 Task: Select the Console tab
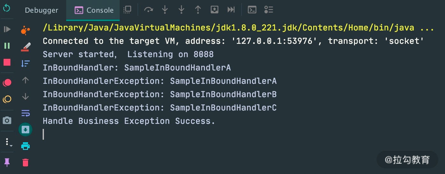point(94,10)
